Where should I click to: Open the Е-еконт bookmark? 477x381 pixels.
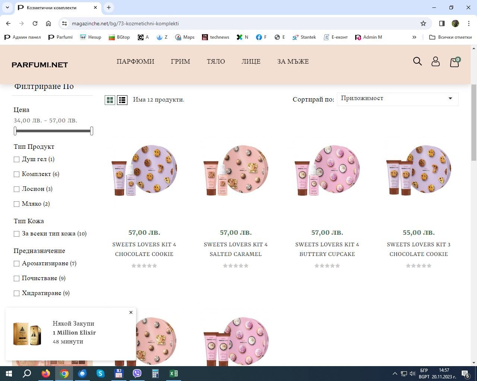[x=336, y=37]
